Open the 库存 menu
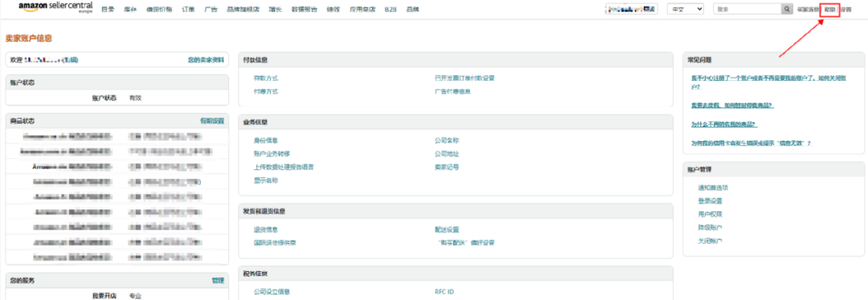Viewport: 868px width, 300px height. tap(131, 10)
